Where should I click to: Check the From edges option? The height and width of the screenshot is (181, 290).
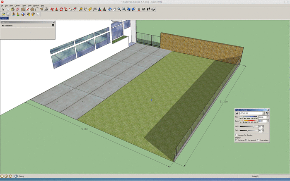259,140
